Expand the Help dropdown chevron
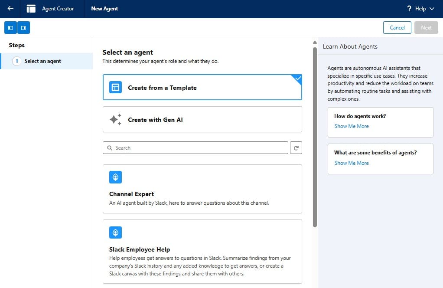Screen dimensions: 443x288 tap(431, 9)
